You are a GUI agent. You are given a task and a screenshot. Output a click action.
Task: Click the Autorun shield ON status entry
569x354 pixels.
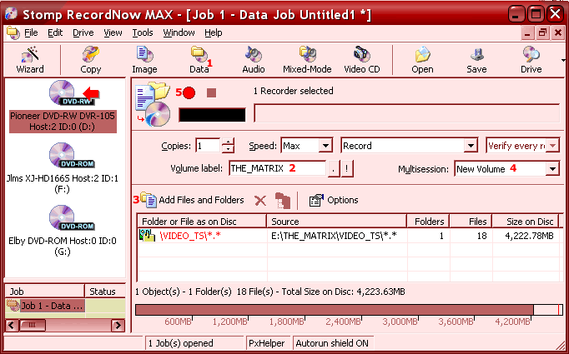[332, 343]
